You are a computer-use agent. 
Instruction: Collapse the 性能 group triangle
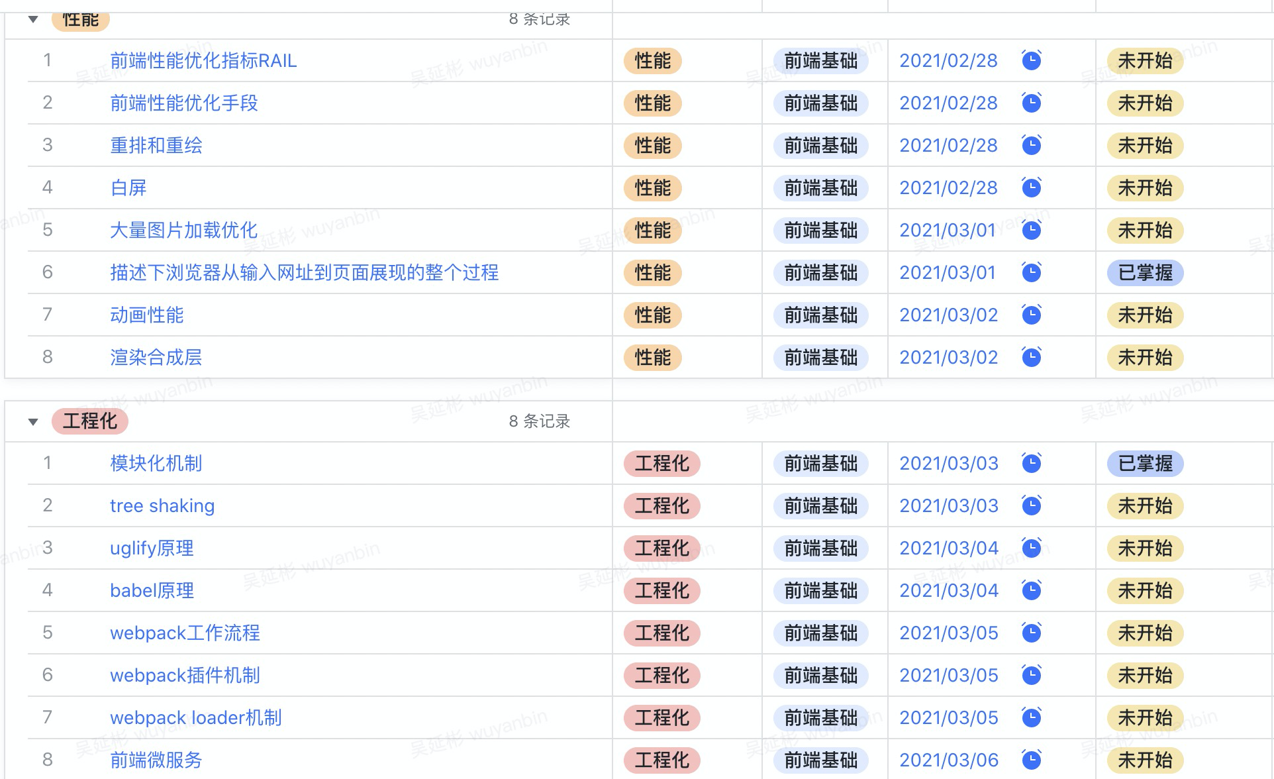33,19
